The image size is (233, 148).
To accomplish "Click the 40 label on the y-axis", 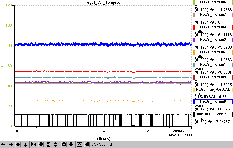I will point(10,86).
